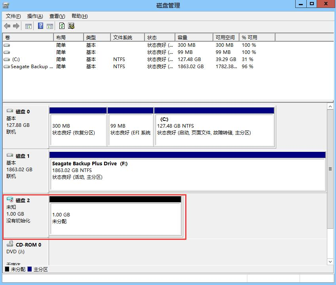
Task: Select the 99 MB EFI partition block
Action: pyautogui.click(x=130, y=129)
